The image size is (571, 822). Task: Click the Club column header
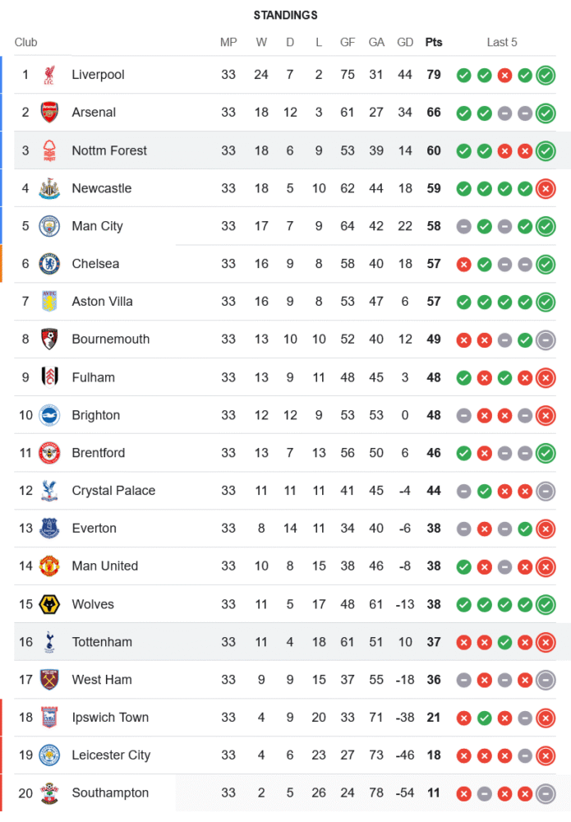pyautogui.click(x=25, y=42)
